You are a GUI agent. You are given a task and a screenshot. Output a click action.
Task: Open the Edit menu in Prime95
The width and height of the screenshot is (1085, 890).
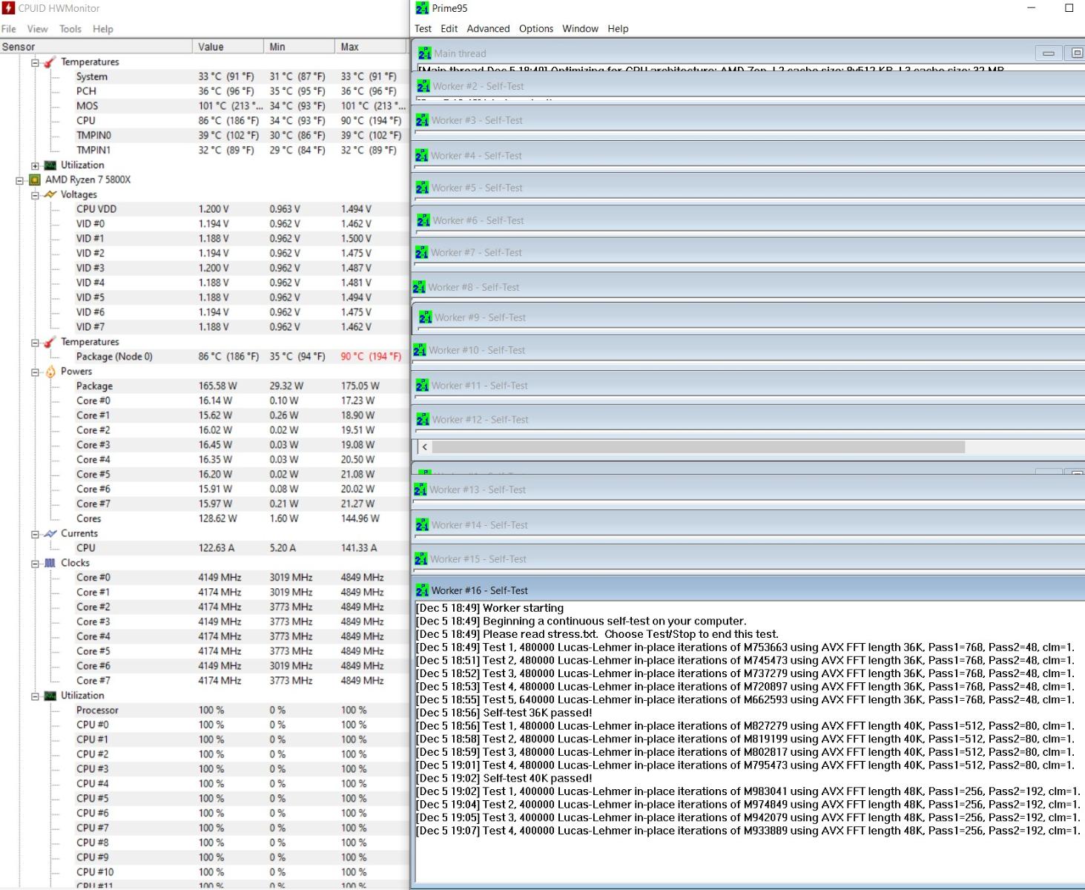coord(449,29)
